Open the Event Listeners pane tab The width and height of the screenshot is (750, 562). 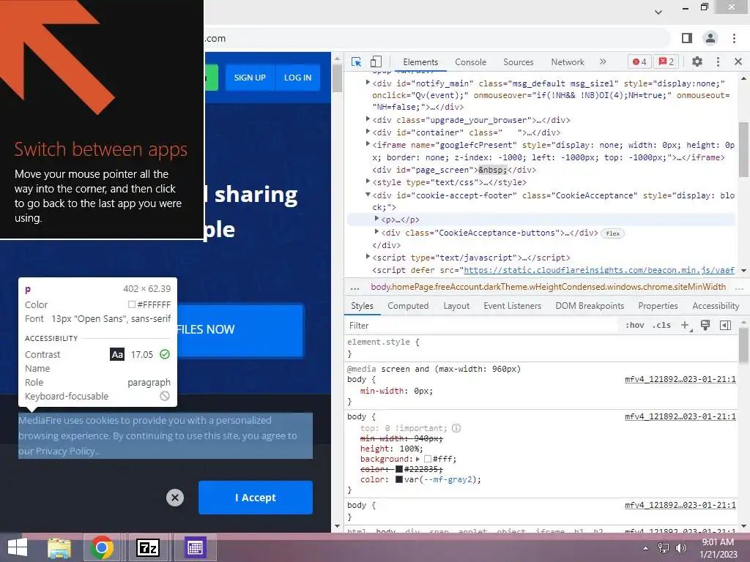512,306
